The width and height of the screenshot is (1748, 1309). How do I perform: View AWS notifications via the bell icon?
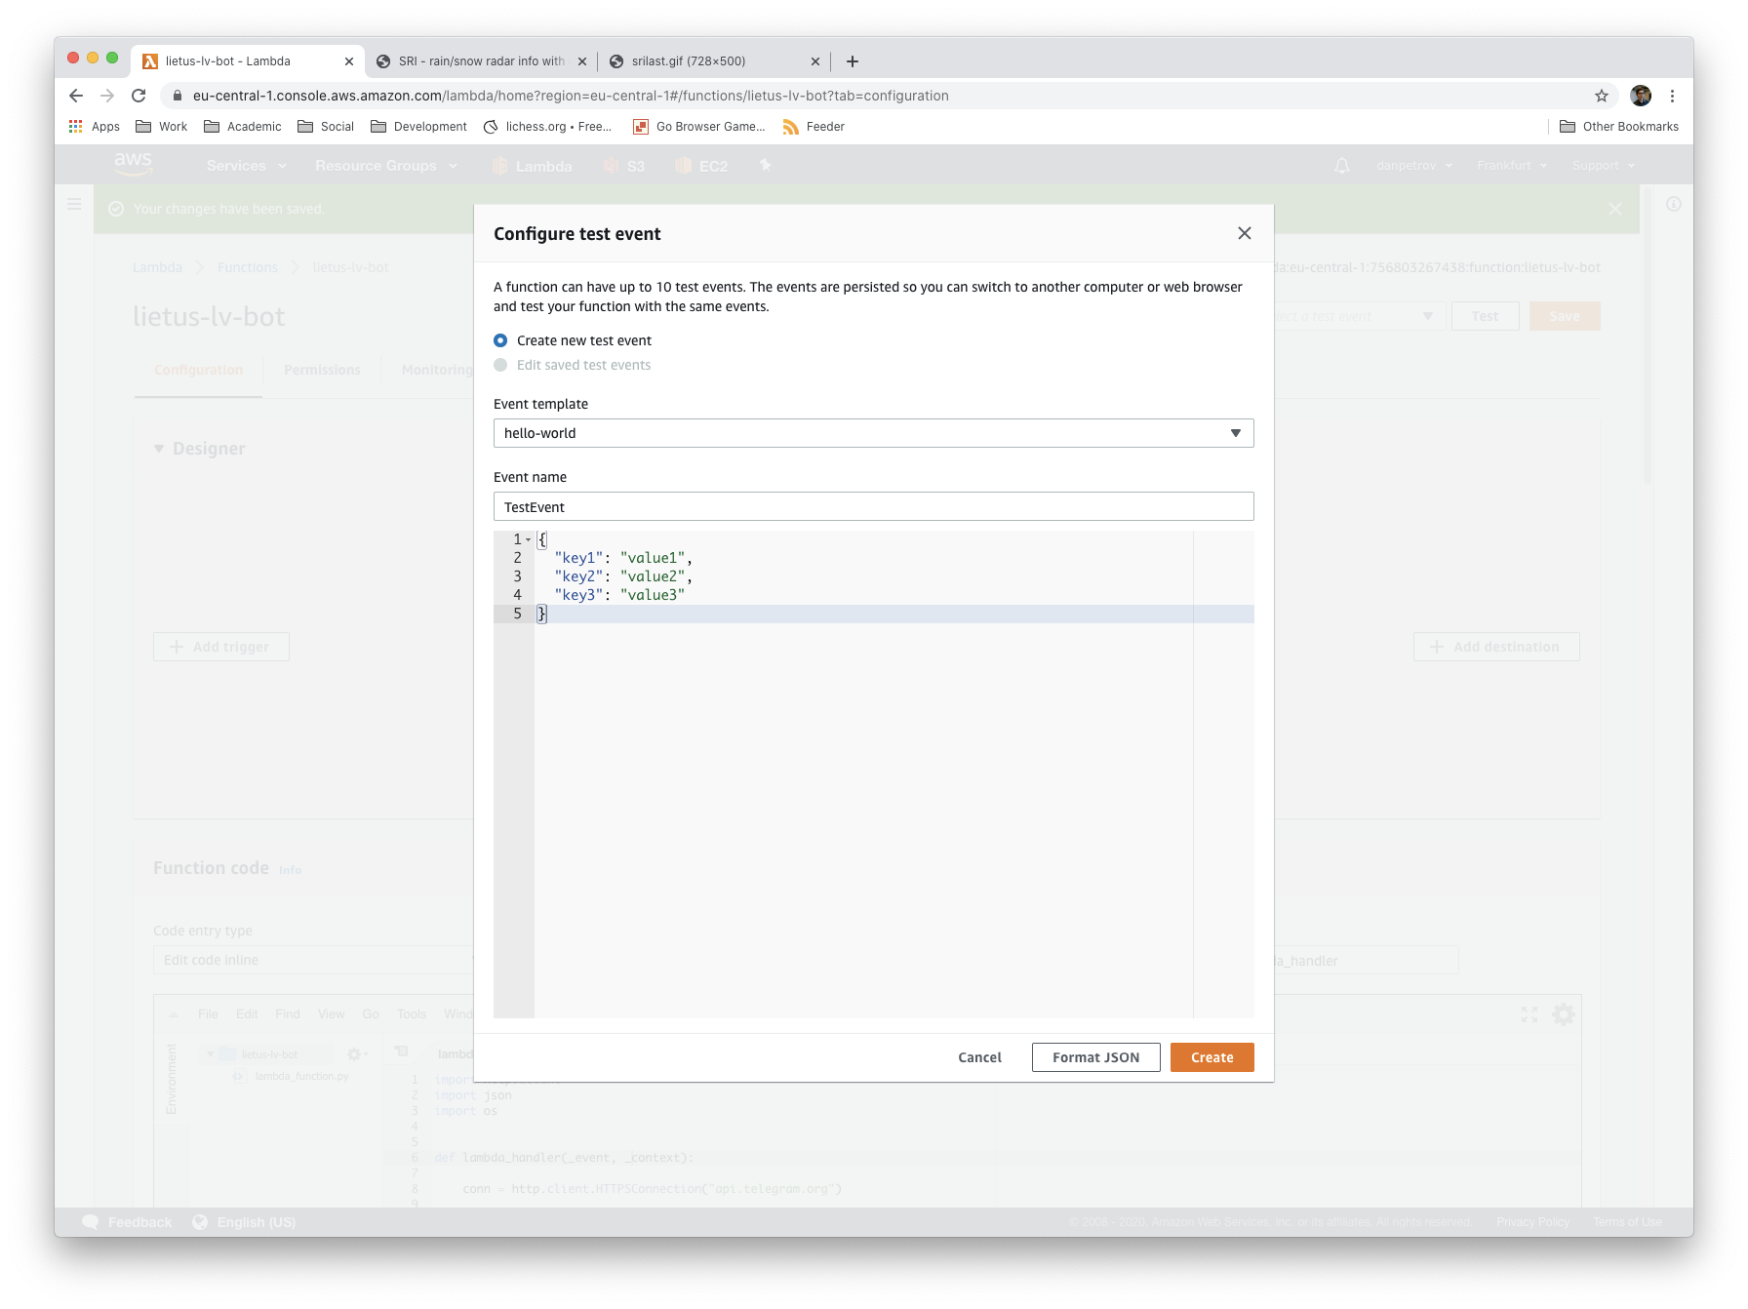coord(1341,166)
